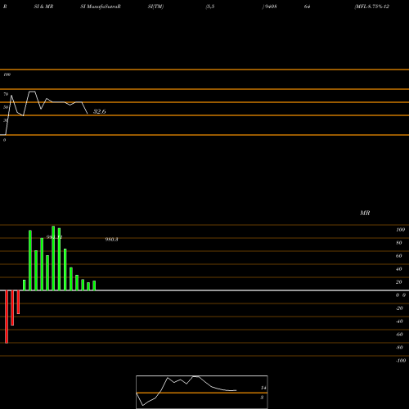409x409 pixels.
Task: Click the longest red MR bar
Action: coord(7,317)
